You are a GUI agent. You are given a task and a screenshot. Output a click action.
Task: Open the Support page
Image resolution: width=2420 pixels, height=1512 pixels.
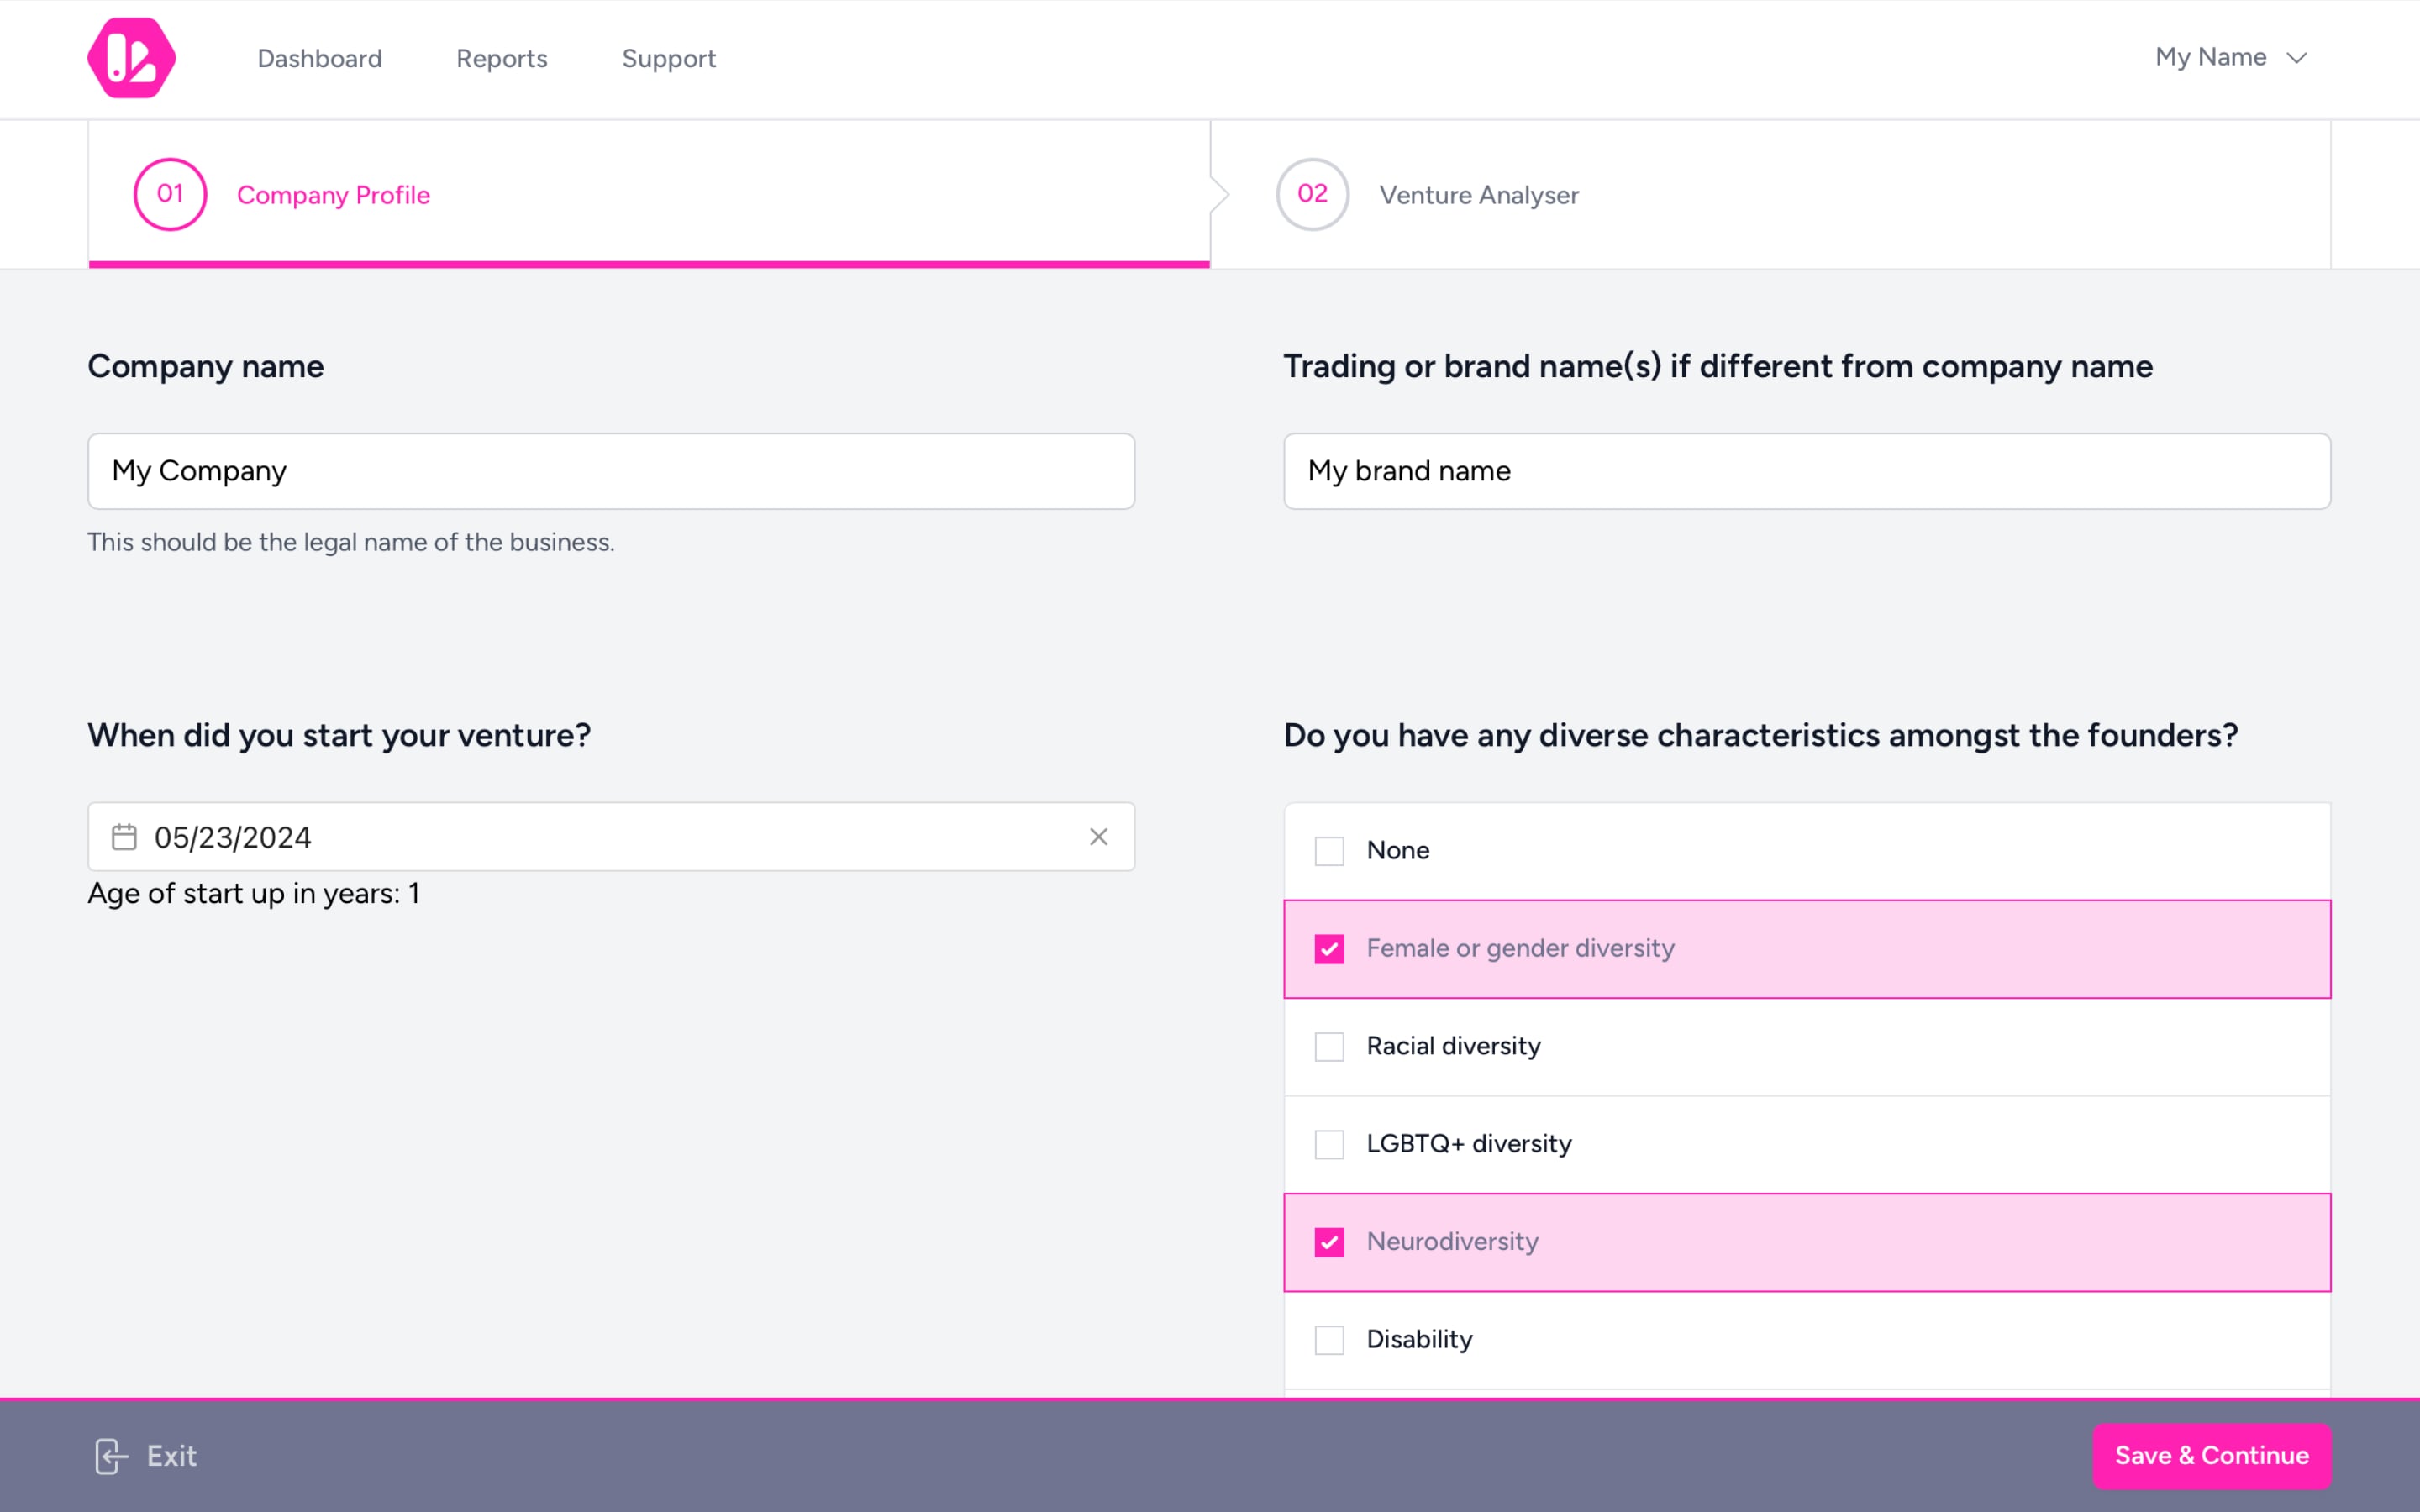pyautogui.click(x=668, y=58)
